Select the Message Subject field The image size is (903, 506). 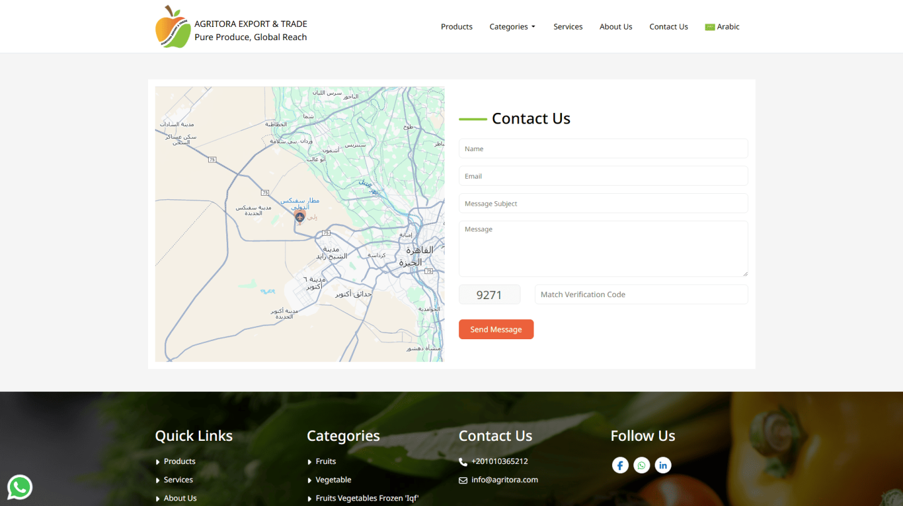point(603,204)
